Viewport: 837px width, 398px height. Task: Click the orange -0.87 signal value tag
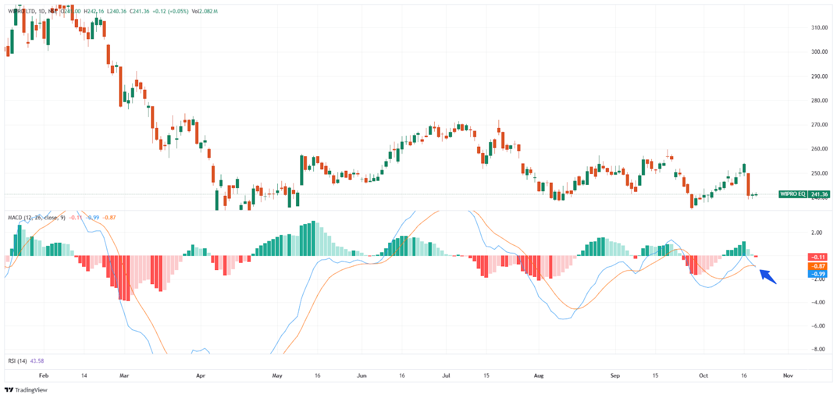coord(818,266)
